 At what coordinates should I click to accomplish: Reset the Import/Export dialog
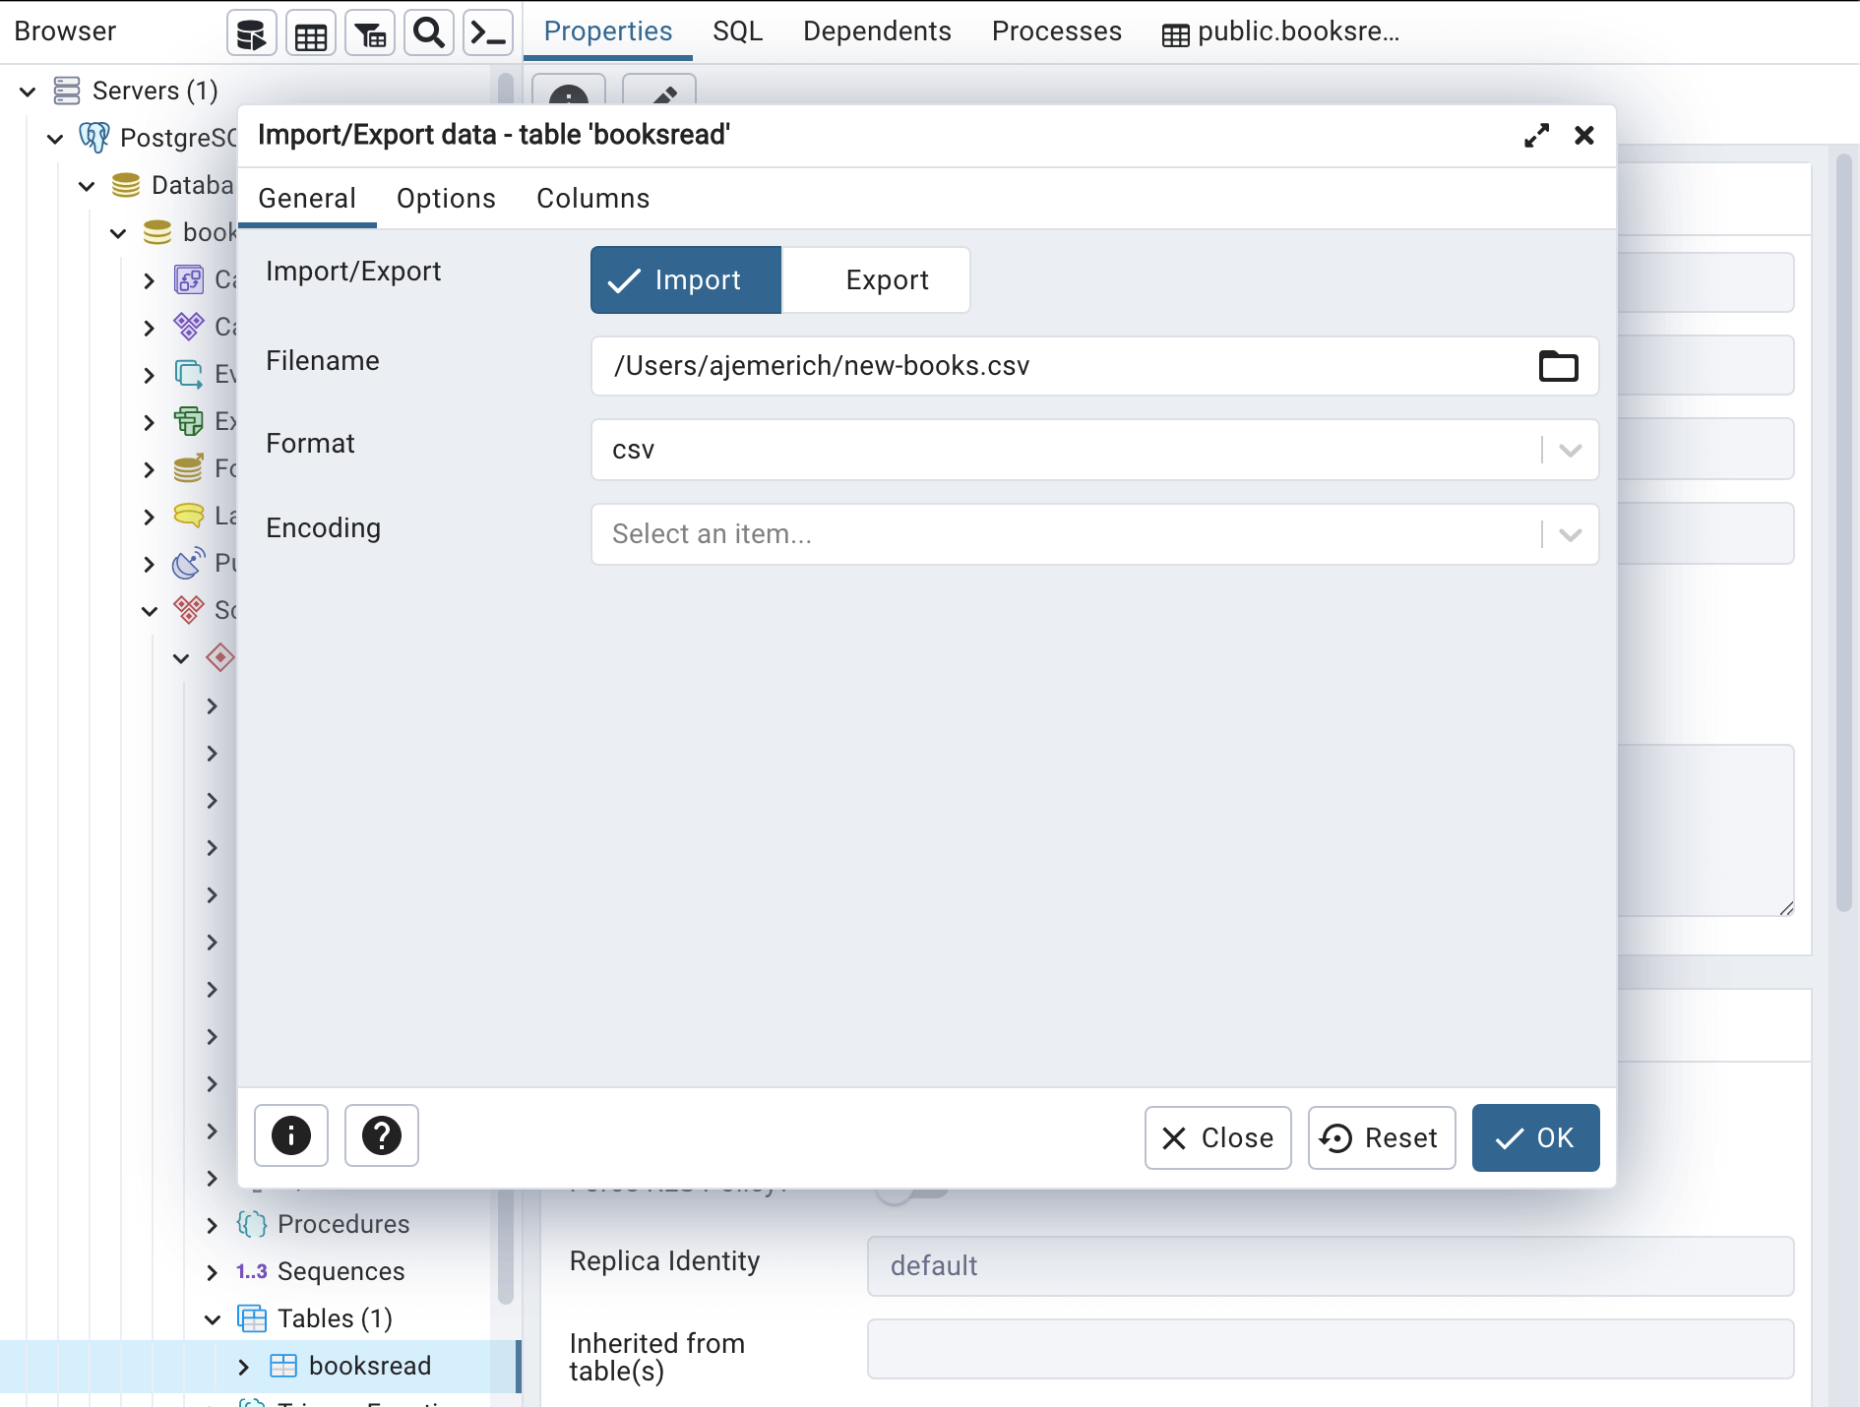[1380, 1138]
